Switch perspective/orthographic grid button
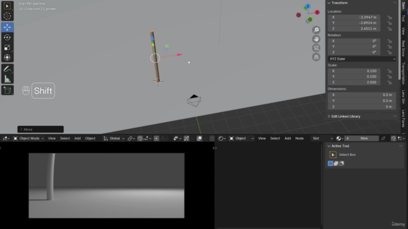Viewport: 408px width, 229px height. (316, 57)
